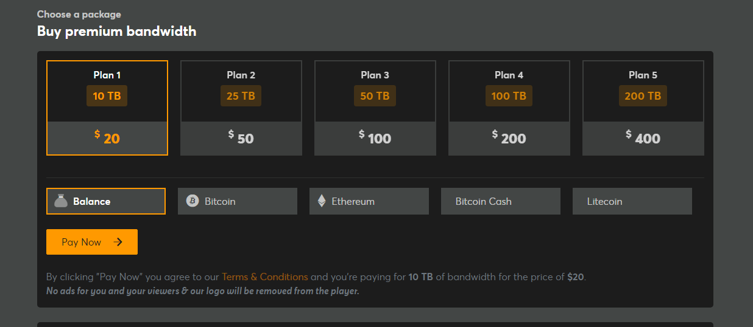Click the $400 price label
The image size is (753, 327).
coord(643,139)
